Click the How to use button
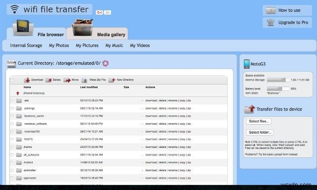 pos(287,10)
